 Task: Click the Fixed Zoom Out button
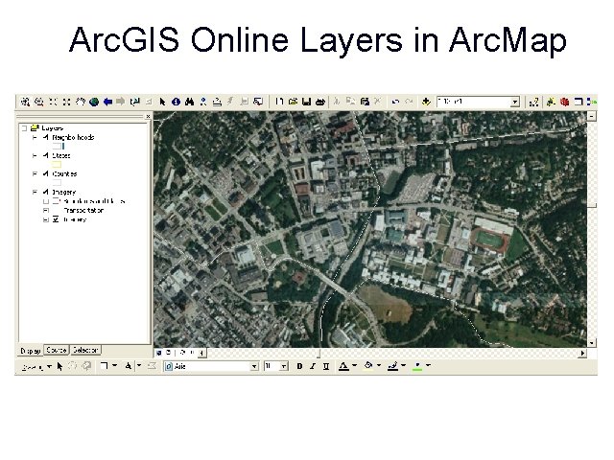(x=66, y=103)
